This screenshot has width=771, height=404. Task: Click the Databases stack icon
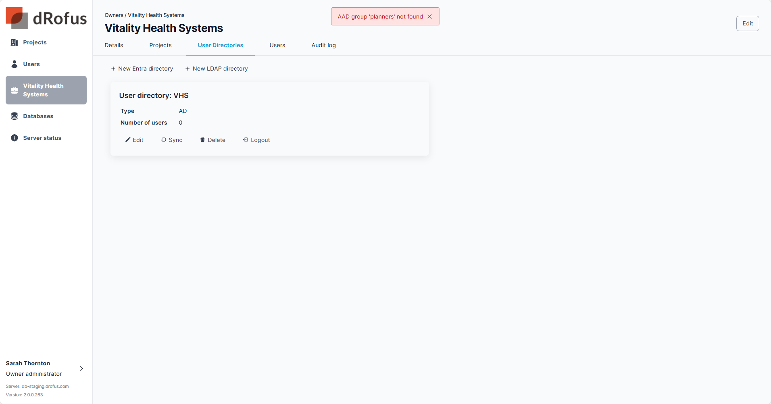pyautogui.click(x=15, y=116)
